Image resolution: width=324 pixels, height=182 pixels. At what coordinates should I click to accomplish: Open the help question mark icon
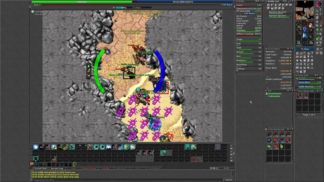tap(312, 53)
